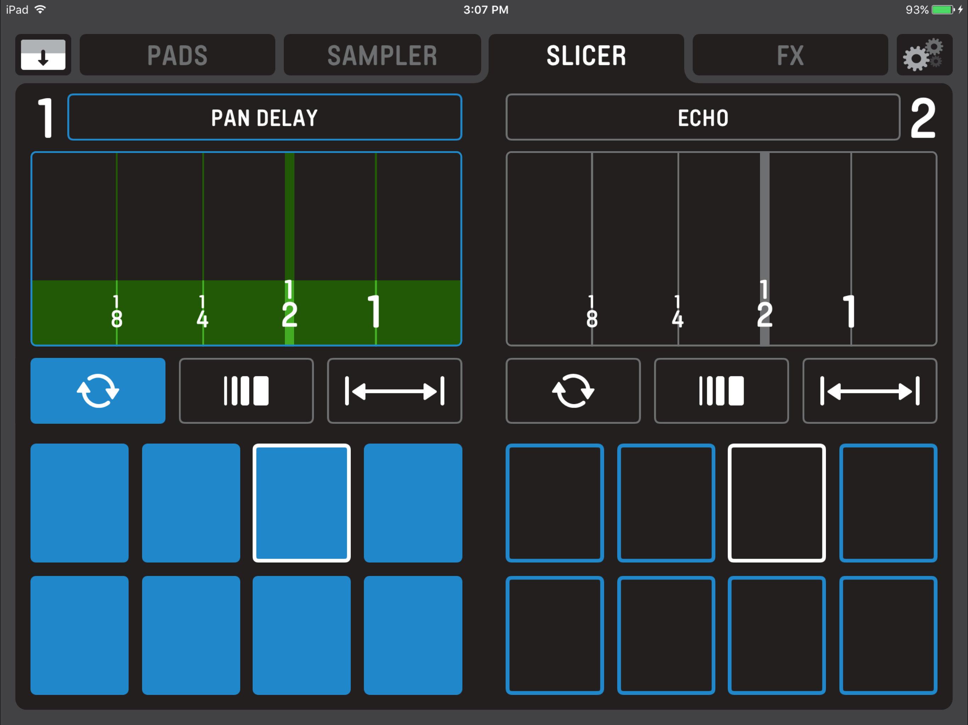Enable loop mode icon on deck 2

tap(573, 390)
